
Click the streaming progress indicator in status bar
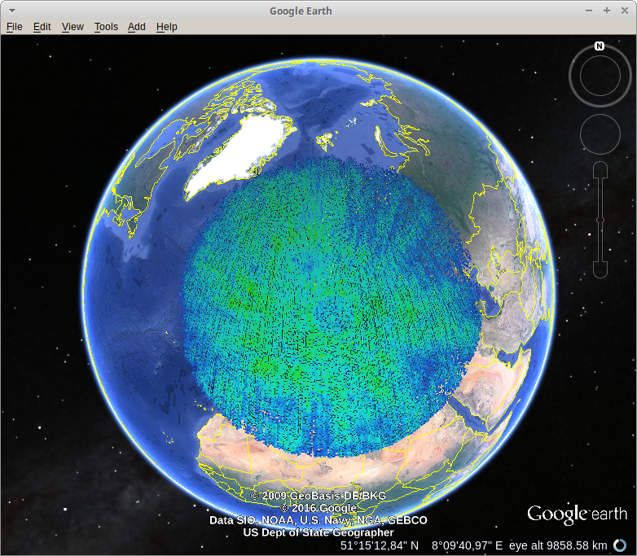tap(620, 545)
